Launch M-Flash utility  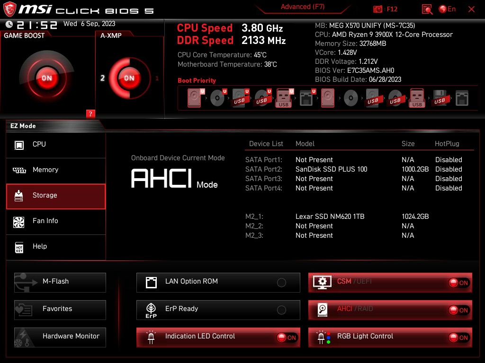click(x=60, y=283)
